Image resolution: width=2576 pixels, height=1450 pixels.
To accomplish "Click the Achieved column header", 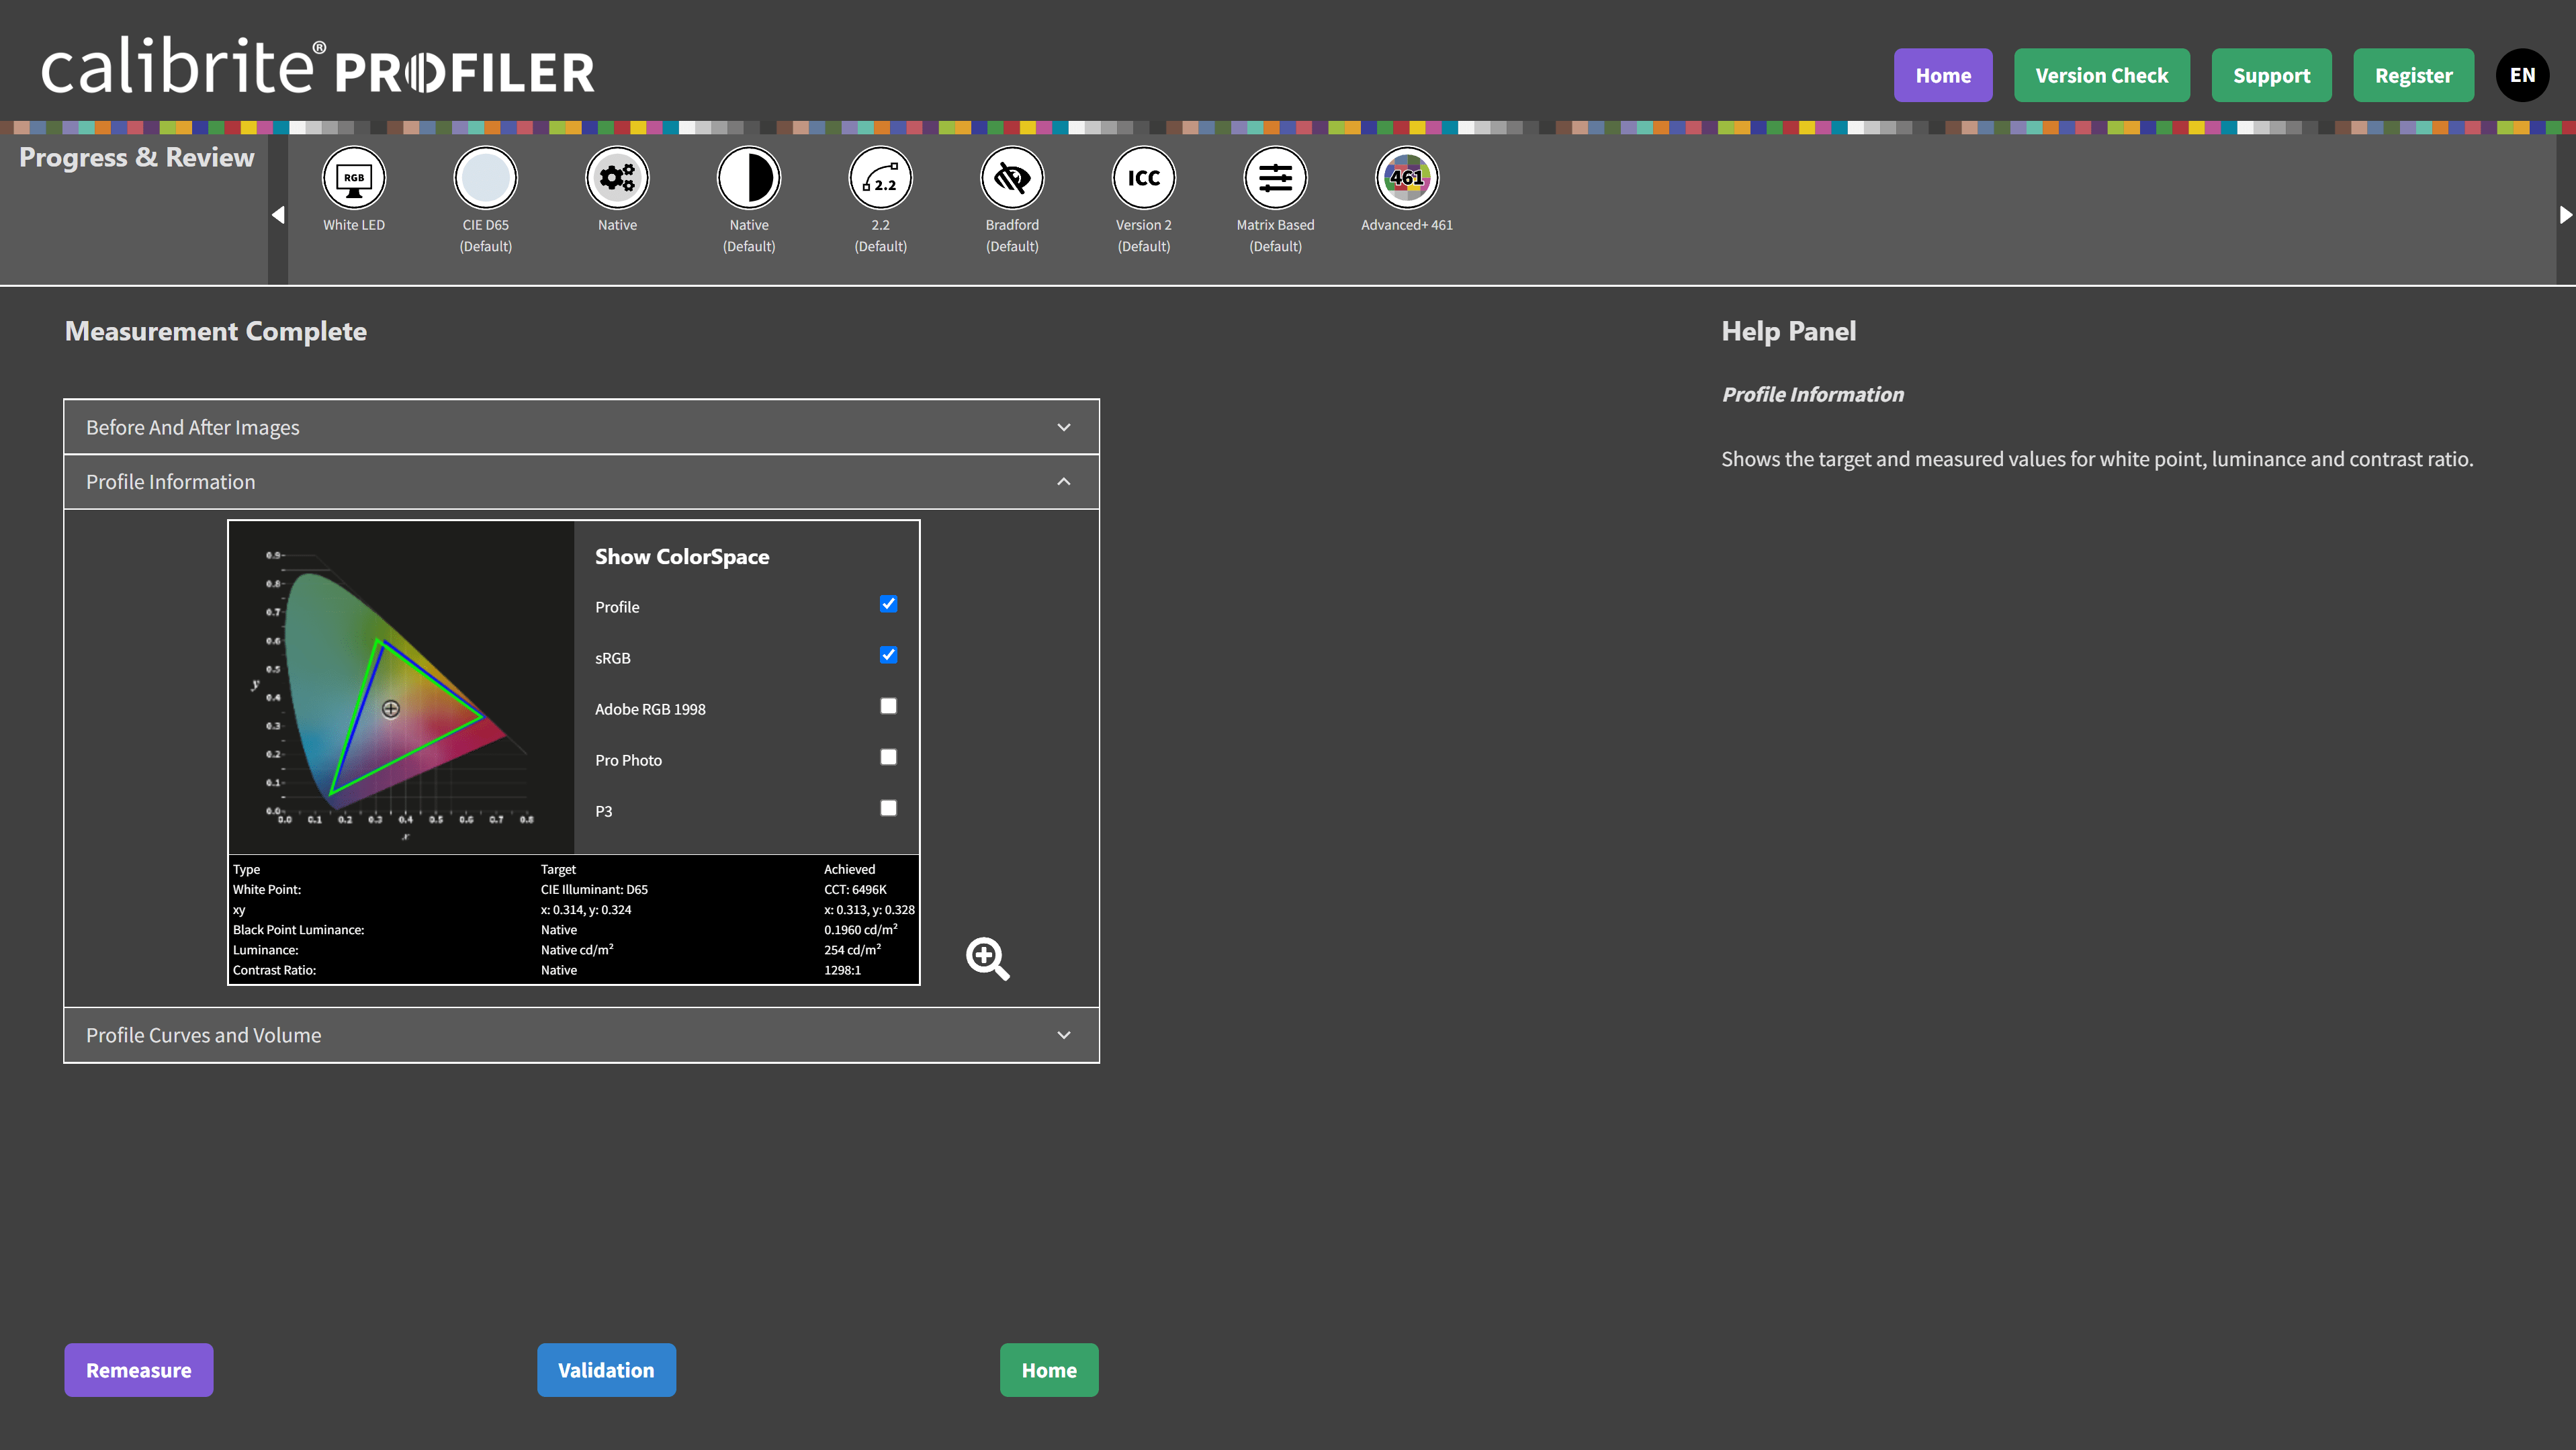I will click(849, 869).
